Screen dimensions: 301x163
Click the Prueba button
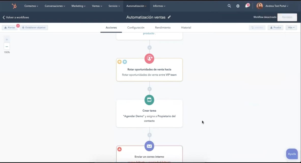[x=275, y=28]
